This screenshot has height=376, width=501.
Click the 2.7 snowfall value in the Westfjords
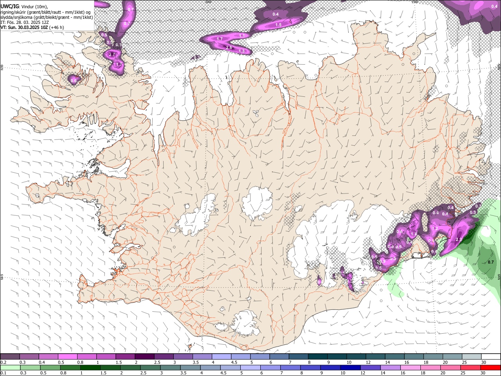pyautogui.click(x=112, y=54)
